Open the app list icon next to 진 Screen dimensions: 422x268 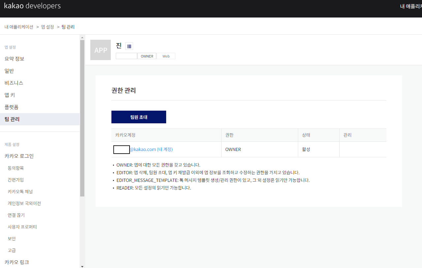pos(129,46)
